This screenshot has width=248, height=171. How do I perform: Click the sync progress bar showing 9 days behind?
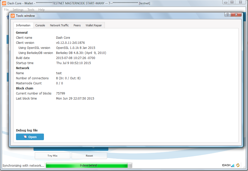click(89, 165)
